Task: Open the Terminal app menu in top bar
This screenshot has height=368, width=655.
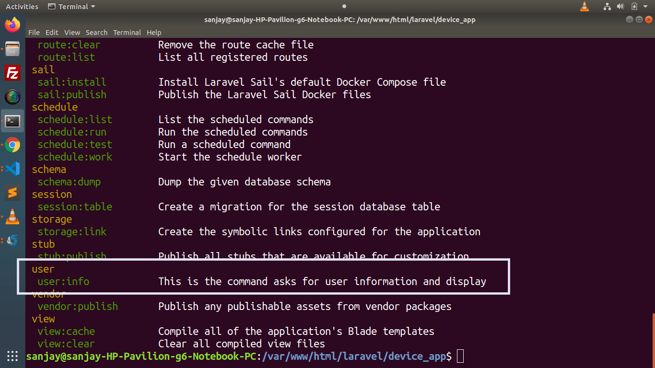Action: (x=71, y=7)
